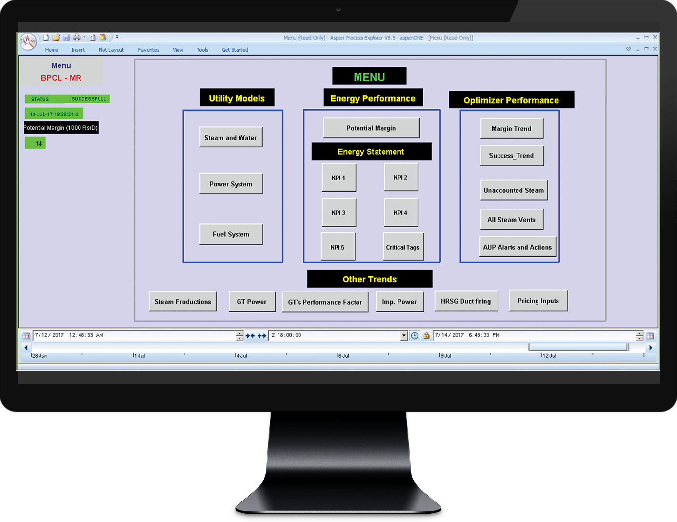Switch to the Favorites tab
Viewport: 677px width, 522px height.
click(x=148, y=50)
